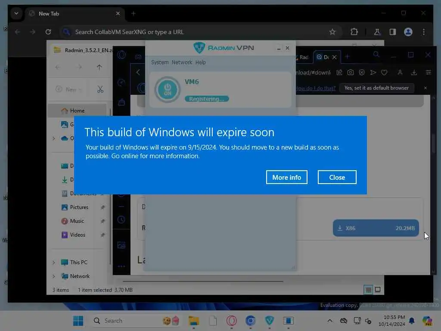The width and height of the screenshot is (441, 331).
Task: Open Chrome Labs flask icon
Action: click(x=377, y=32)
